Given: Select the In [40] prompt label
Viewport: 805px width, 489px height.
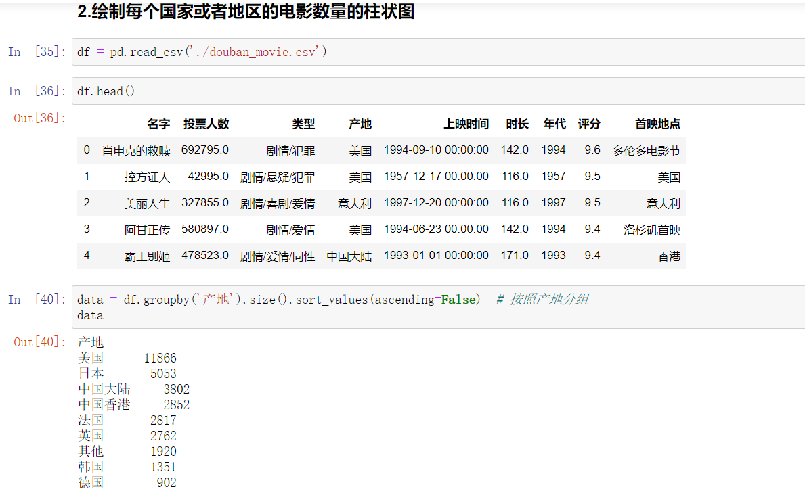Looking at the screenshot, I should coord(37,299).
